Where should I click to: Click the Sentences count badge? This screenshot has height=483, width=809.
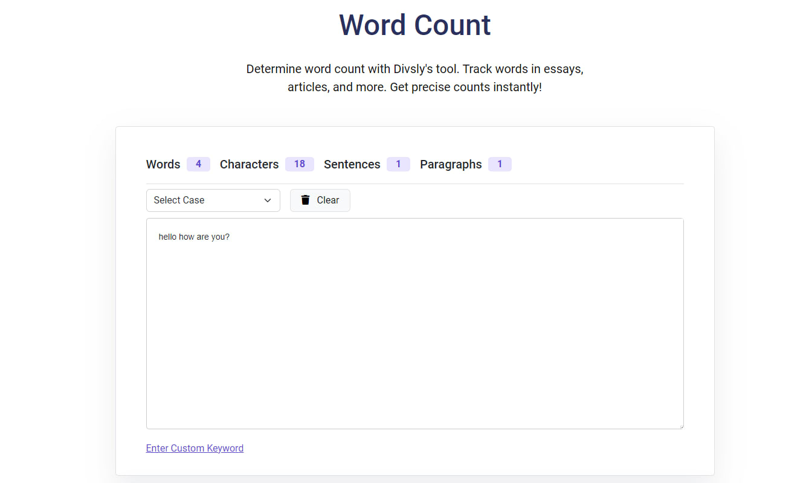pos(398,164)
